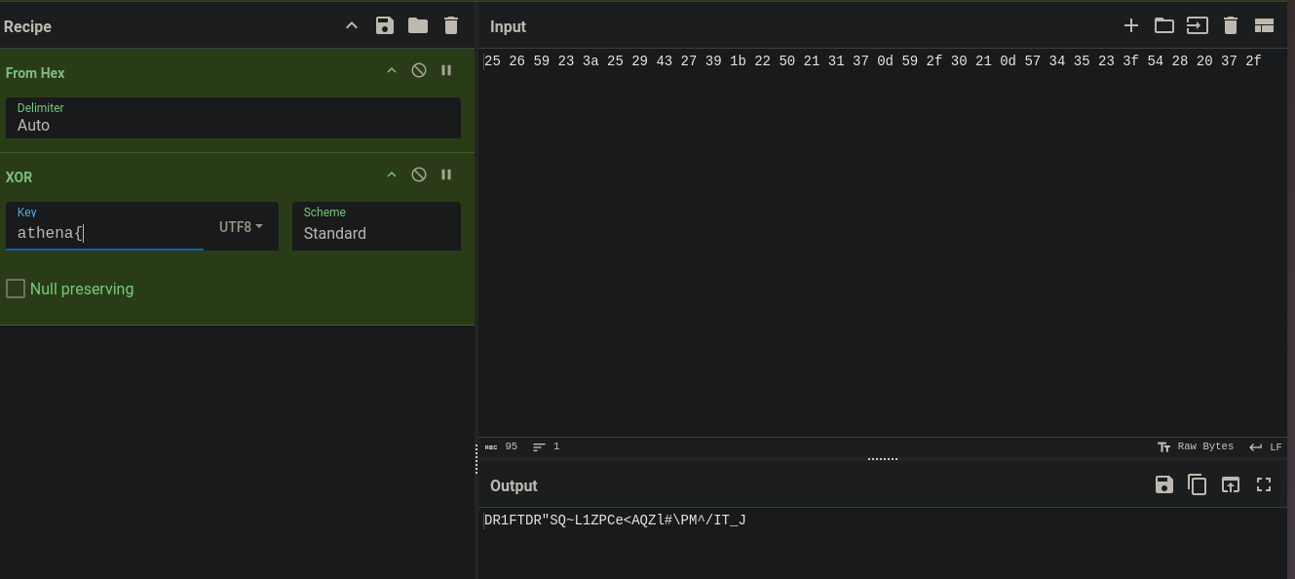Replace input with output

click(1231, 484)
